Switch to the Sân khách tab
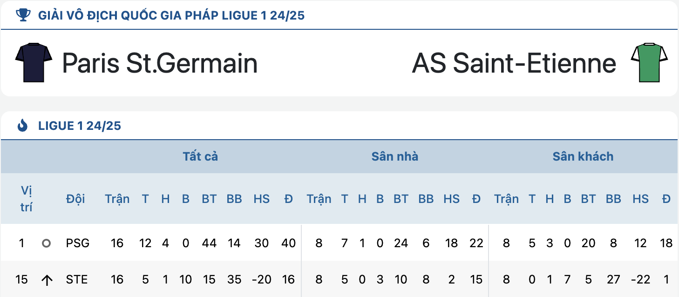This screenshot has width=679, height=297. pyautogui.click(x=583, y=156)
